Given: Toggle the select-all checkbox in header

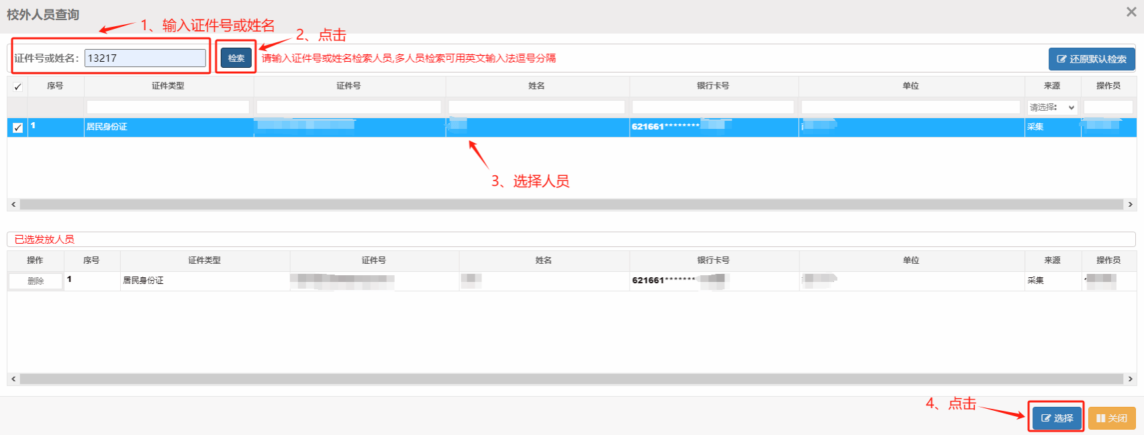Looking at the screenshot, I should (17, 87).
